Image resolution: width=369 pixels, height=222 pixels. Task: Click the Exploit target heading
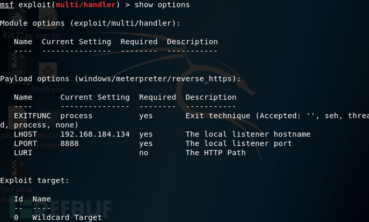pyautogui.click(x=34, y=180)
